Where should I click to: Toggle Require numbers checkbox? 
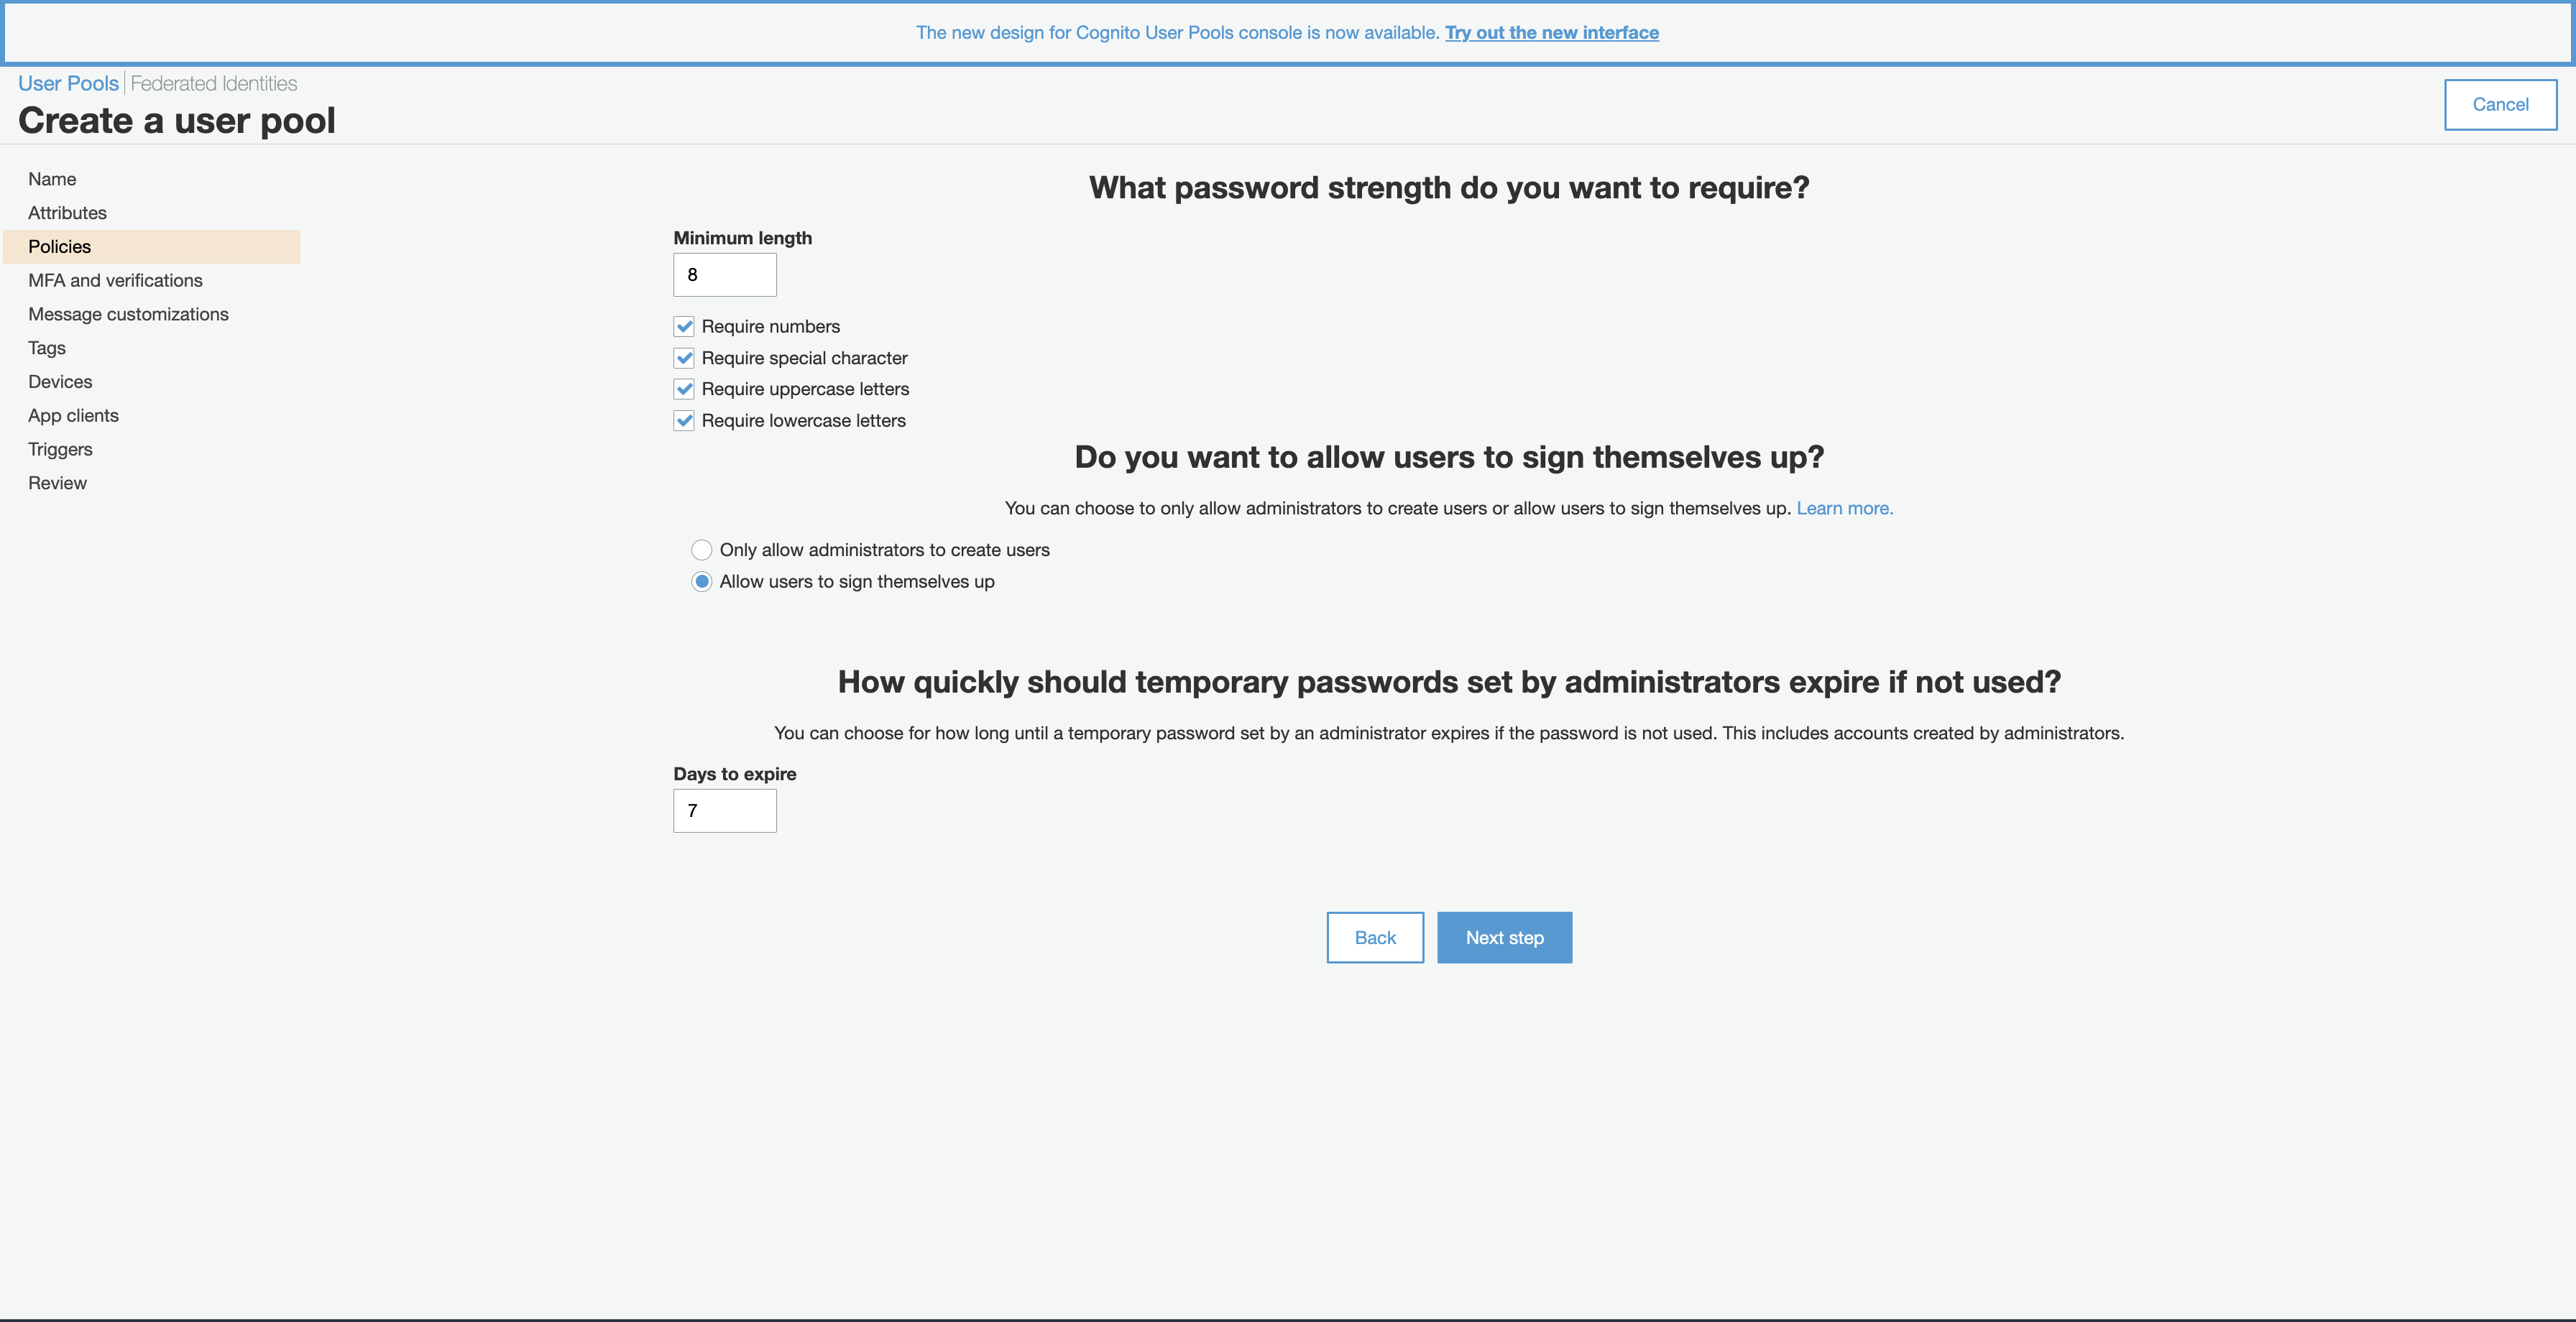[x=684, y=325]
